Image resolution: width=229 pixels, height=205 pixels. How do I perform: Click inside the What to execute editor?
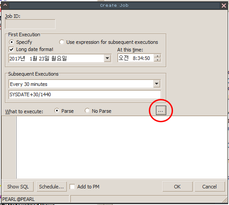[x=121, y=147]
